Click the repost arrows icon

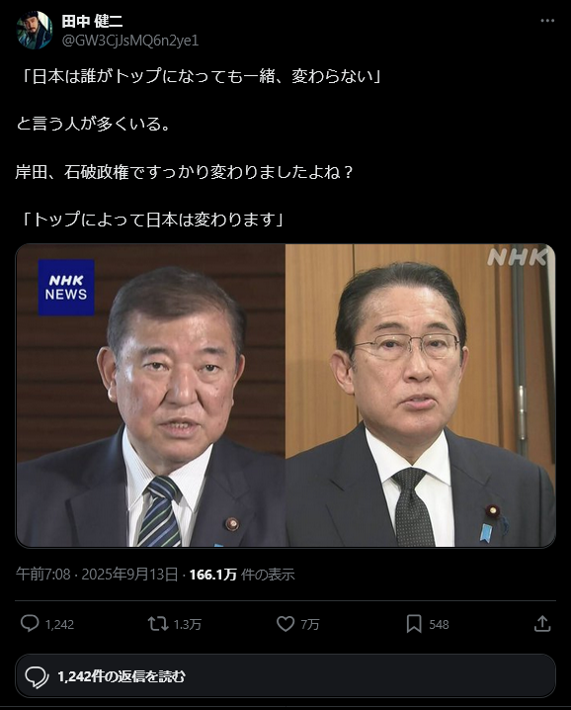[x=158, y=624]
